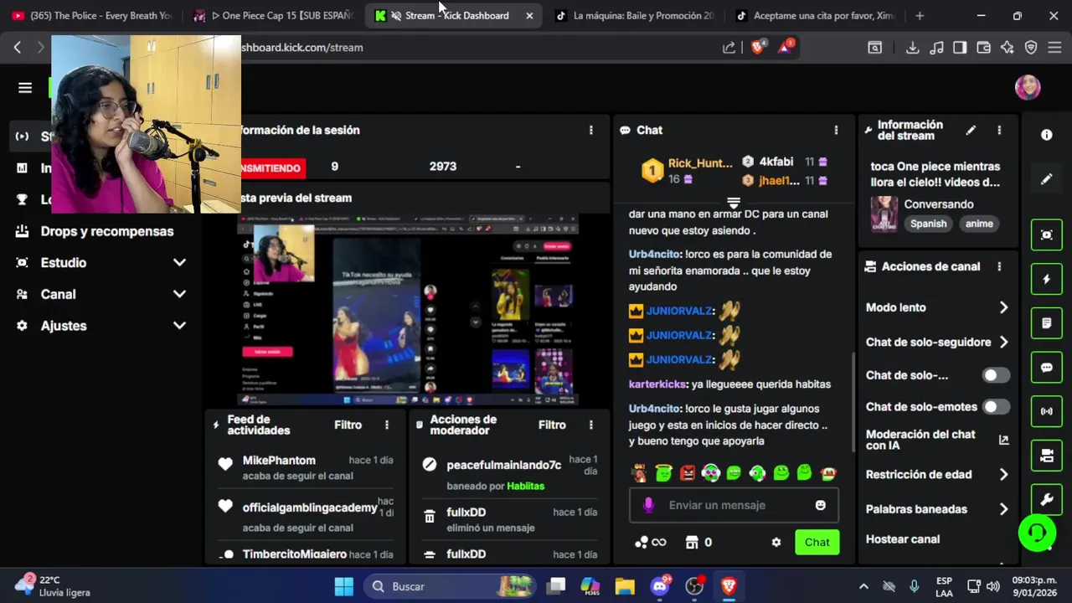Screen dimensions: 1072x603
Task: Click the pencil icon in the right rail
Action: tap(1046, 178)
